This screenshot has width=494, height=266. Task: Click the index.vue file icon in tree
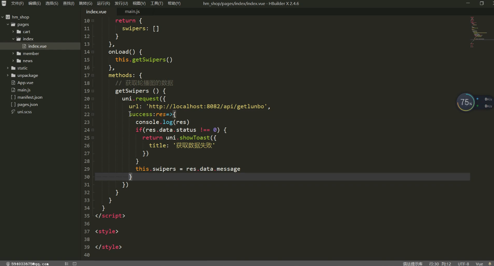click(24, 46)
